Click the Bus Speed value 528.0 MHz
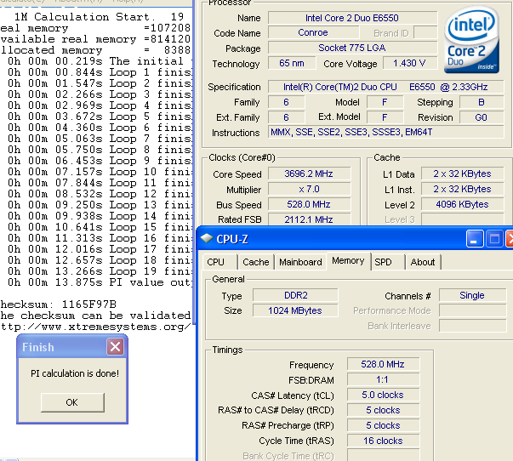513x461 pixels. click(309, 204)
